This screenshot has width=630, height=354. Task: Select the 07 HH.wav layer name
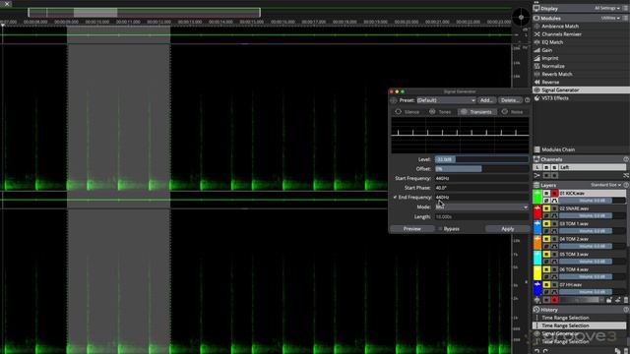click(x=571, y=285)
